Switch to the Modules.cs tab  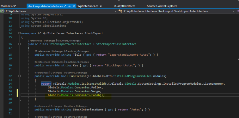9,6
